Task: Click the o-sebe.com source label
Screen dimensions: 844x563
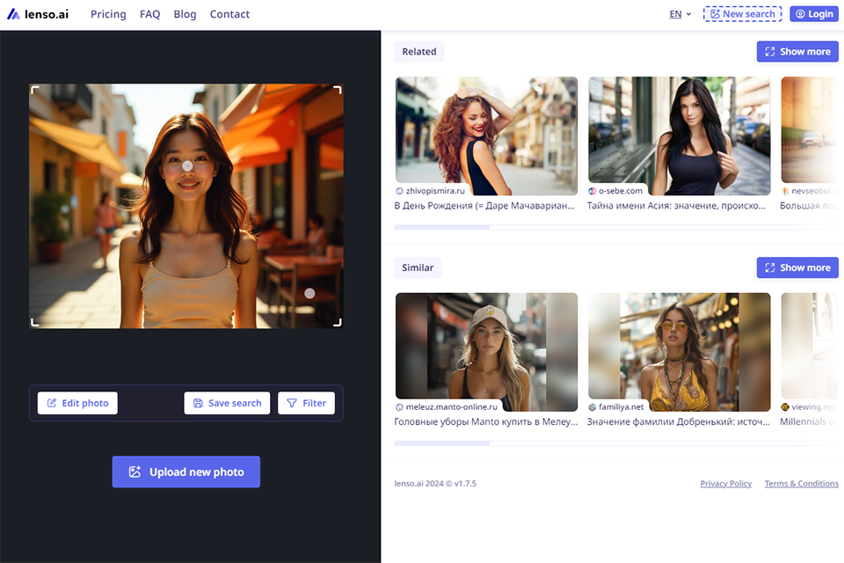Action: (x=615, y=191)
